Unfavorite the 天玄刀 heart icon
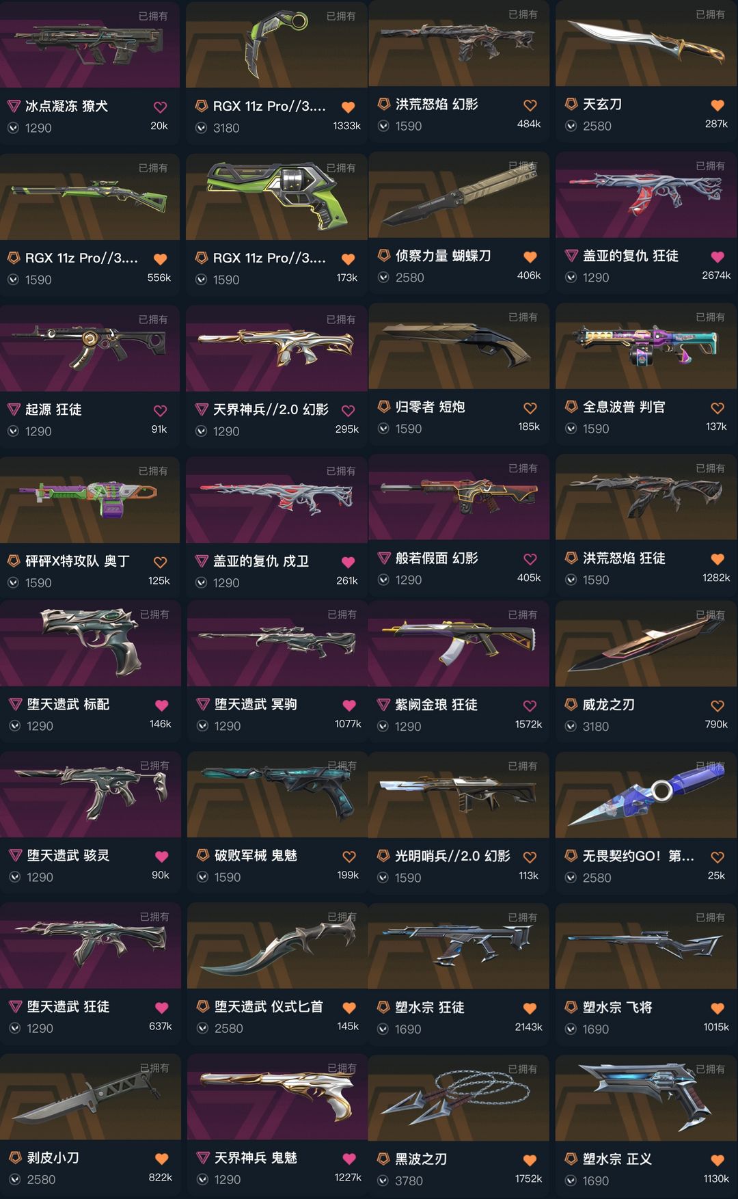The width and height of the screenshot is (738, 1199). click(x=717, y=105)
